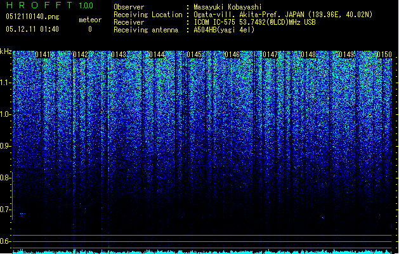Click the Receiving antenna label

tap(146, 30)
